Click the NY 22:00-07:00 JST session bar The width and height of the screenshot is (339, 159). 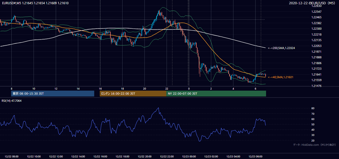click(x=216, y=94)
